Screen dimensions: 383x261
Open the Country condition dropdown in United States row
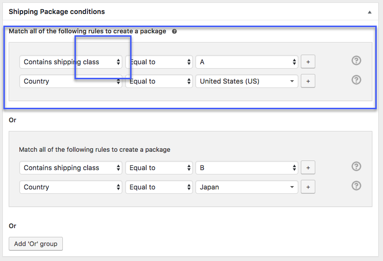[x=71, y=81]
